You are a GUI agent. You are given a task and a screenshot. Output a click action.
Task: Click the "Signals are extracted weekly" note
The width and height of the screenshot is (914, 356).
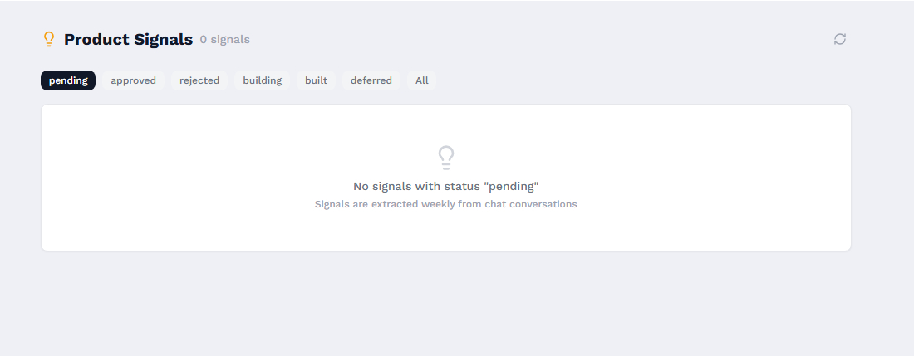pos(446,204)
